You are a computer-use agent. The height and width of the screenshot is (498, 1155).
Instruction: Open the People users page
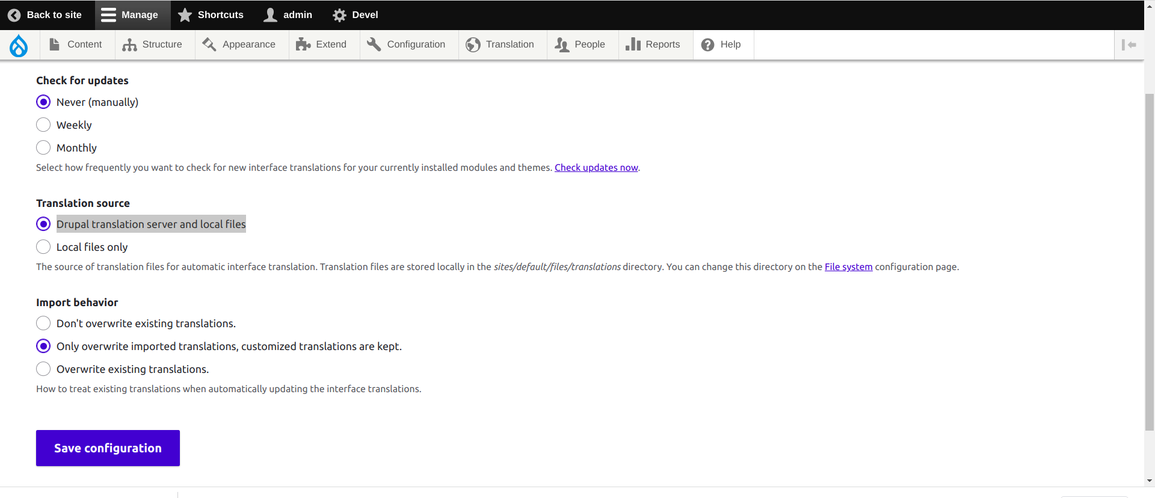click(581, 45)
